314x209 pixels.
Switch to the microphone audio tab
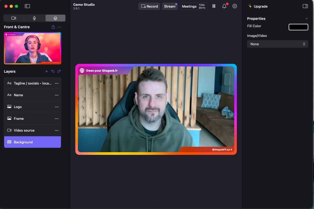pyautogui.click(x=34, y=18)
